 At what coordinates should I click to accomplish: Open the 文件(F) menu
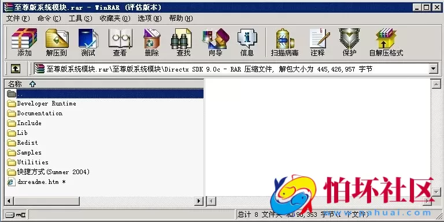pos(18,18)
